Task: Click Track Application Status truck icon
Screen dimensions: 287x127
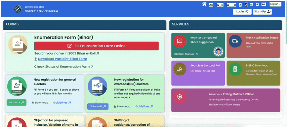Action: (235, 41)
